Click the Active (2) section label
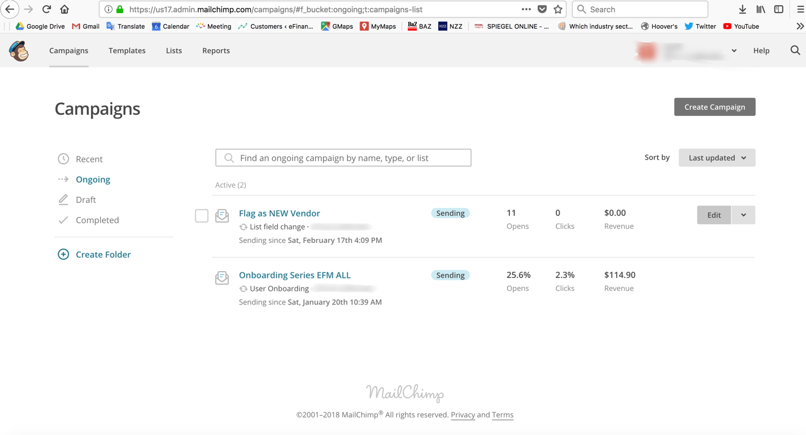Image resolution: width=806 pixels, height=435 pixels. tap(230, 185)
